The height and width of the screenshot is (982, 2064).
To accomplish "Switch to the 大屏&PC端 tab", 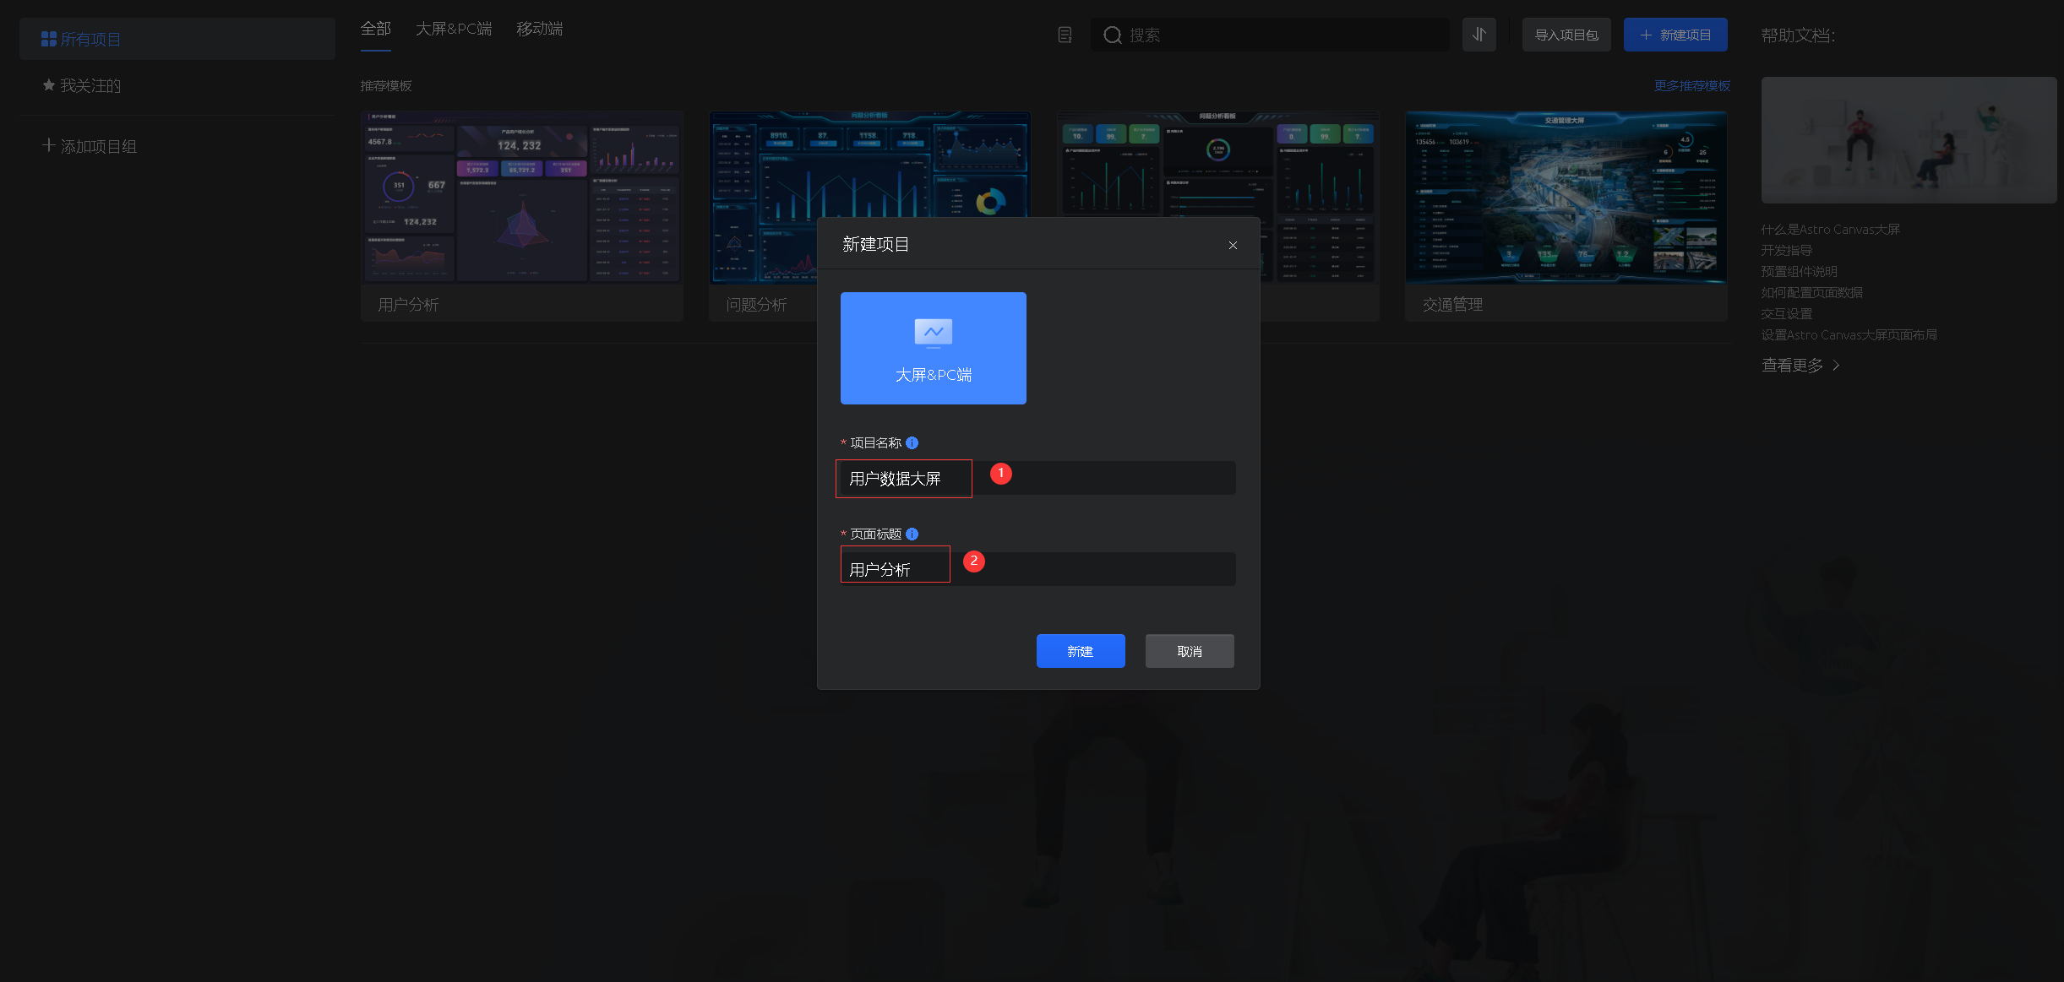I will (453, 29).
